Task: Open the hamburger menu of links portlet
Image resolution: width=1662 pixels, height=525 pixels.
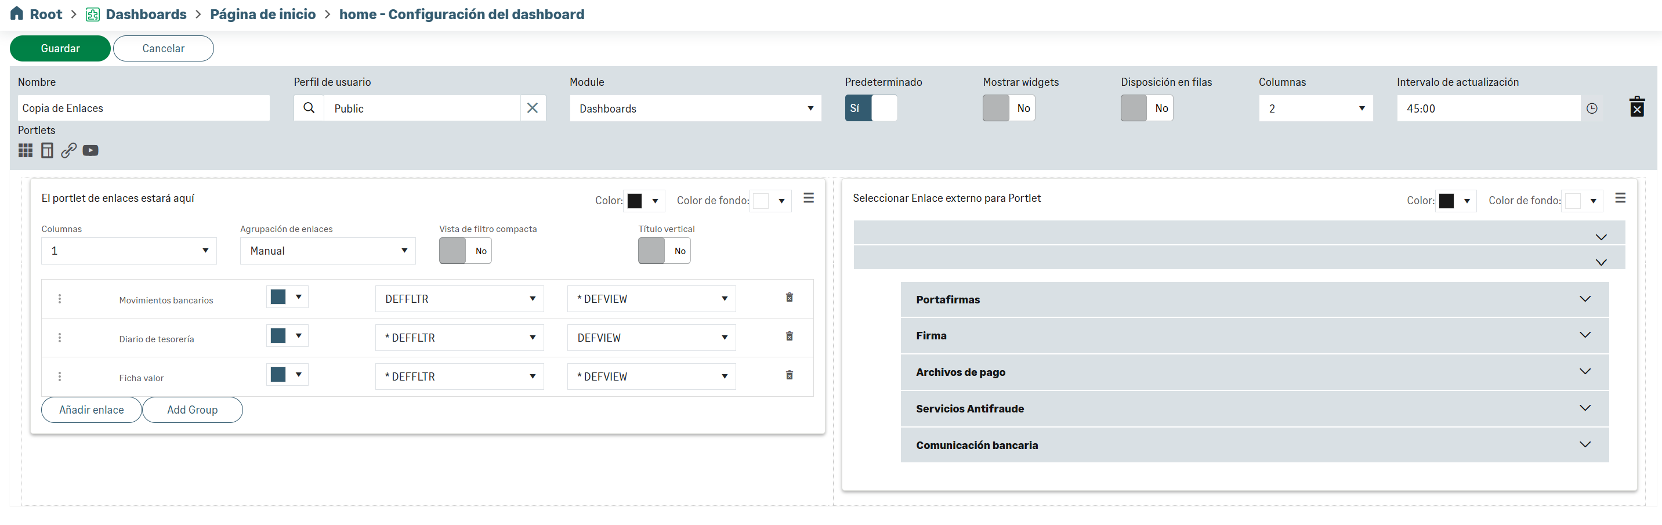Action: [x=808, y=198]
